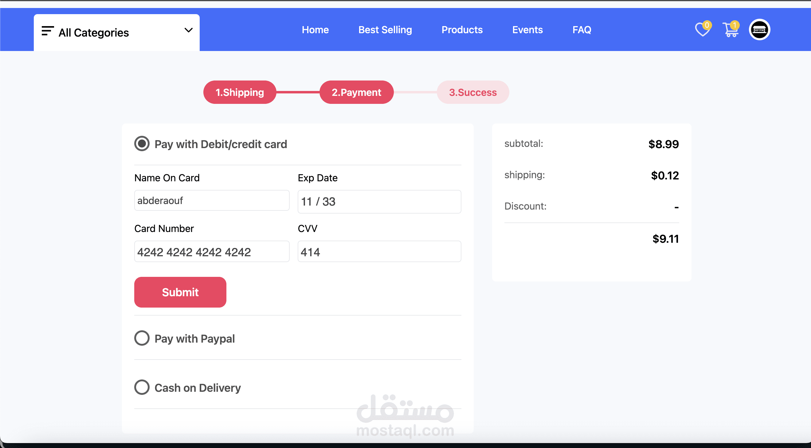This screenshot has width=811, height=448.
Task: Open the shopping cart icon
Action: pyautogui.click(x=730, y=30)
